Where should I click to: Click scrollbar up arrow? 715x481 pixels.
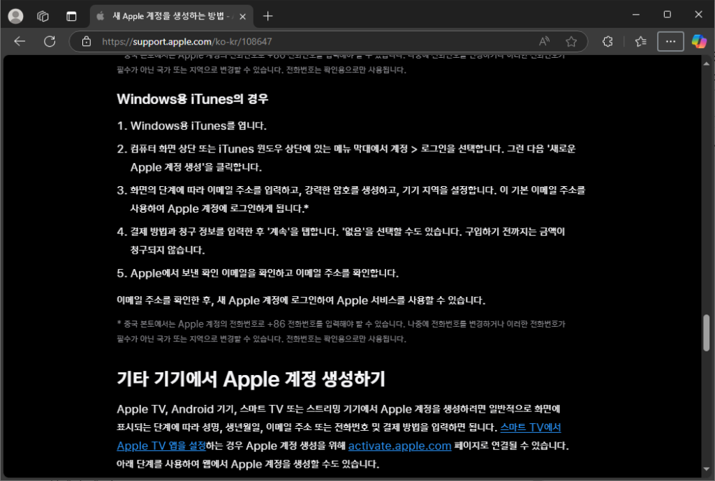(706, 63)
